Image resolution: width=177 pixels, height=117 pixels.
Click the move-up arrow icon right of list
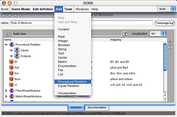tap(170, 41)
